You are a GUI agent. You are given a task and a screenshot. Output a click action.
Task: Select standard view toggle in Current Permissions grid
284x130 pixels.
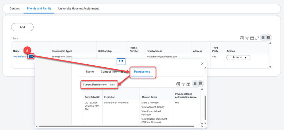pyautogui.click(x=201, y=84)
